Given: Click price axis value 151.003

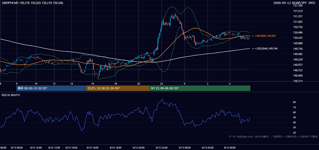Looking at the screenshot, I should coord(298,22).
